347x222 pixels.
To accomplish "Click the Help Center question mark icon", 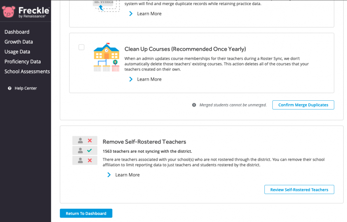I will 9,88.
